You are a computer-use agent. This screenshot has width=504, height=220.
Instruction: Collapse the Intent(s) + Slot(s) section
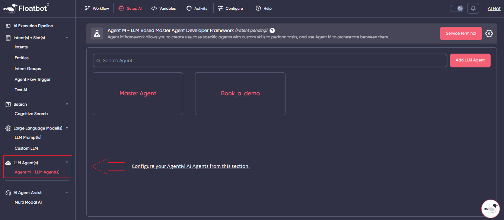coord(67,38)
